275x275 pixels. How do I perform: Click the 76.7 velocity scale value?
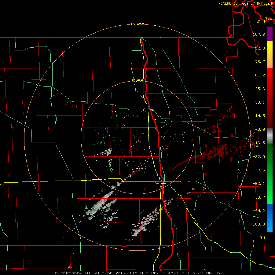click(260, 61)
